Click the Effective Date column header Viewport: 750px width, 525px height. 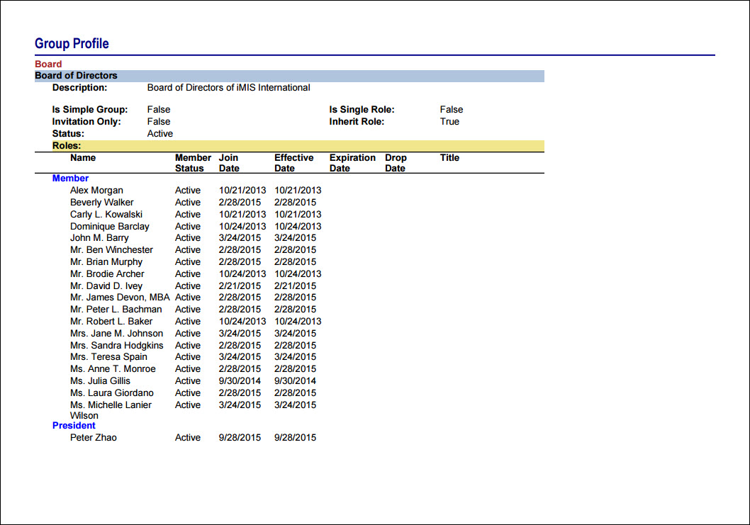tap(293, 163)
